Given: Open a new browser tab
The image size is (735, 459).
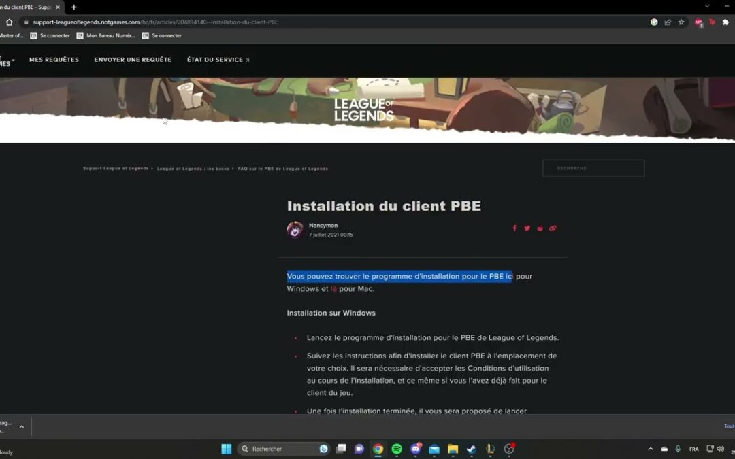Looking at the screenshot, I should [73, 7].
